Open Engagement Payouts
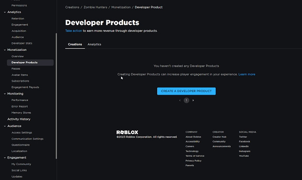Image resolution: width=302 pixels, height=180 pixels. tap(25, 87)
